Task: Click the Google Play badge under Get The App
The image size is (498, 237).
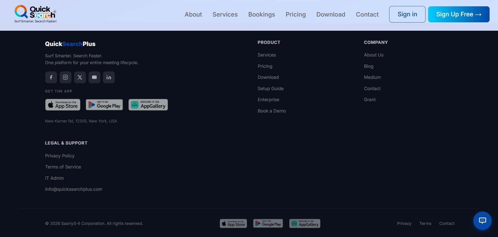Action: click(104, 105)
